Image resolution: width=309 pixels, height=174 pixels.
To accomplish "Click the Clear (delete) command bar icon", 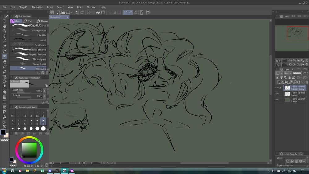I will (x=88, y=12).
